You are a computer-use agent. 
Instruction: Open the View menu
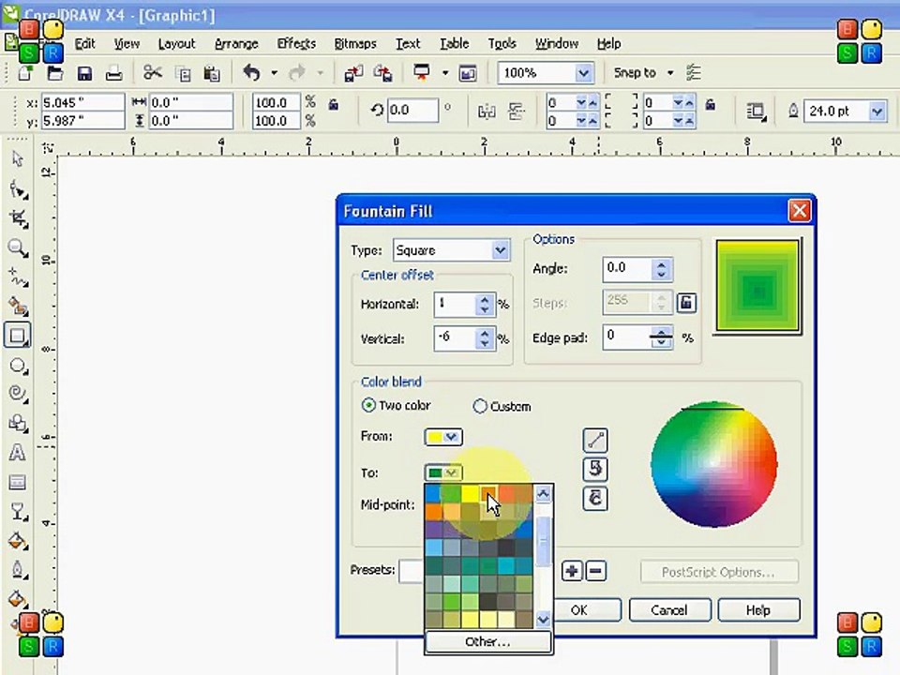click(127, 44)
